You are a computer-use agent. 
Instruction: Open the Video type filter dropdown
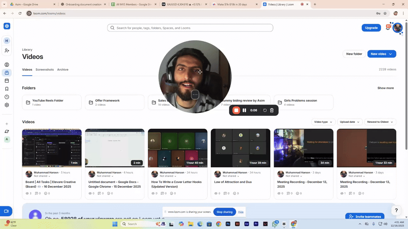pos(323,122)
